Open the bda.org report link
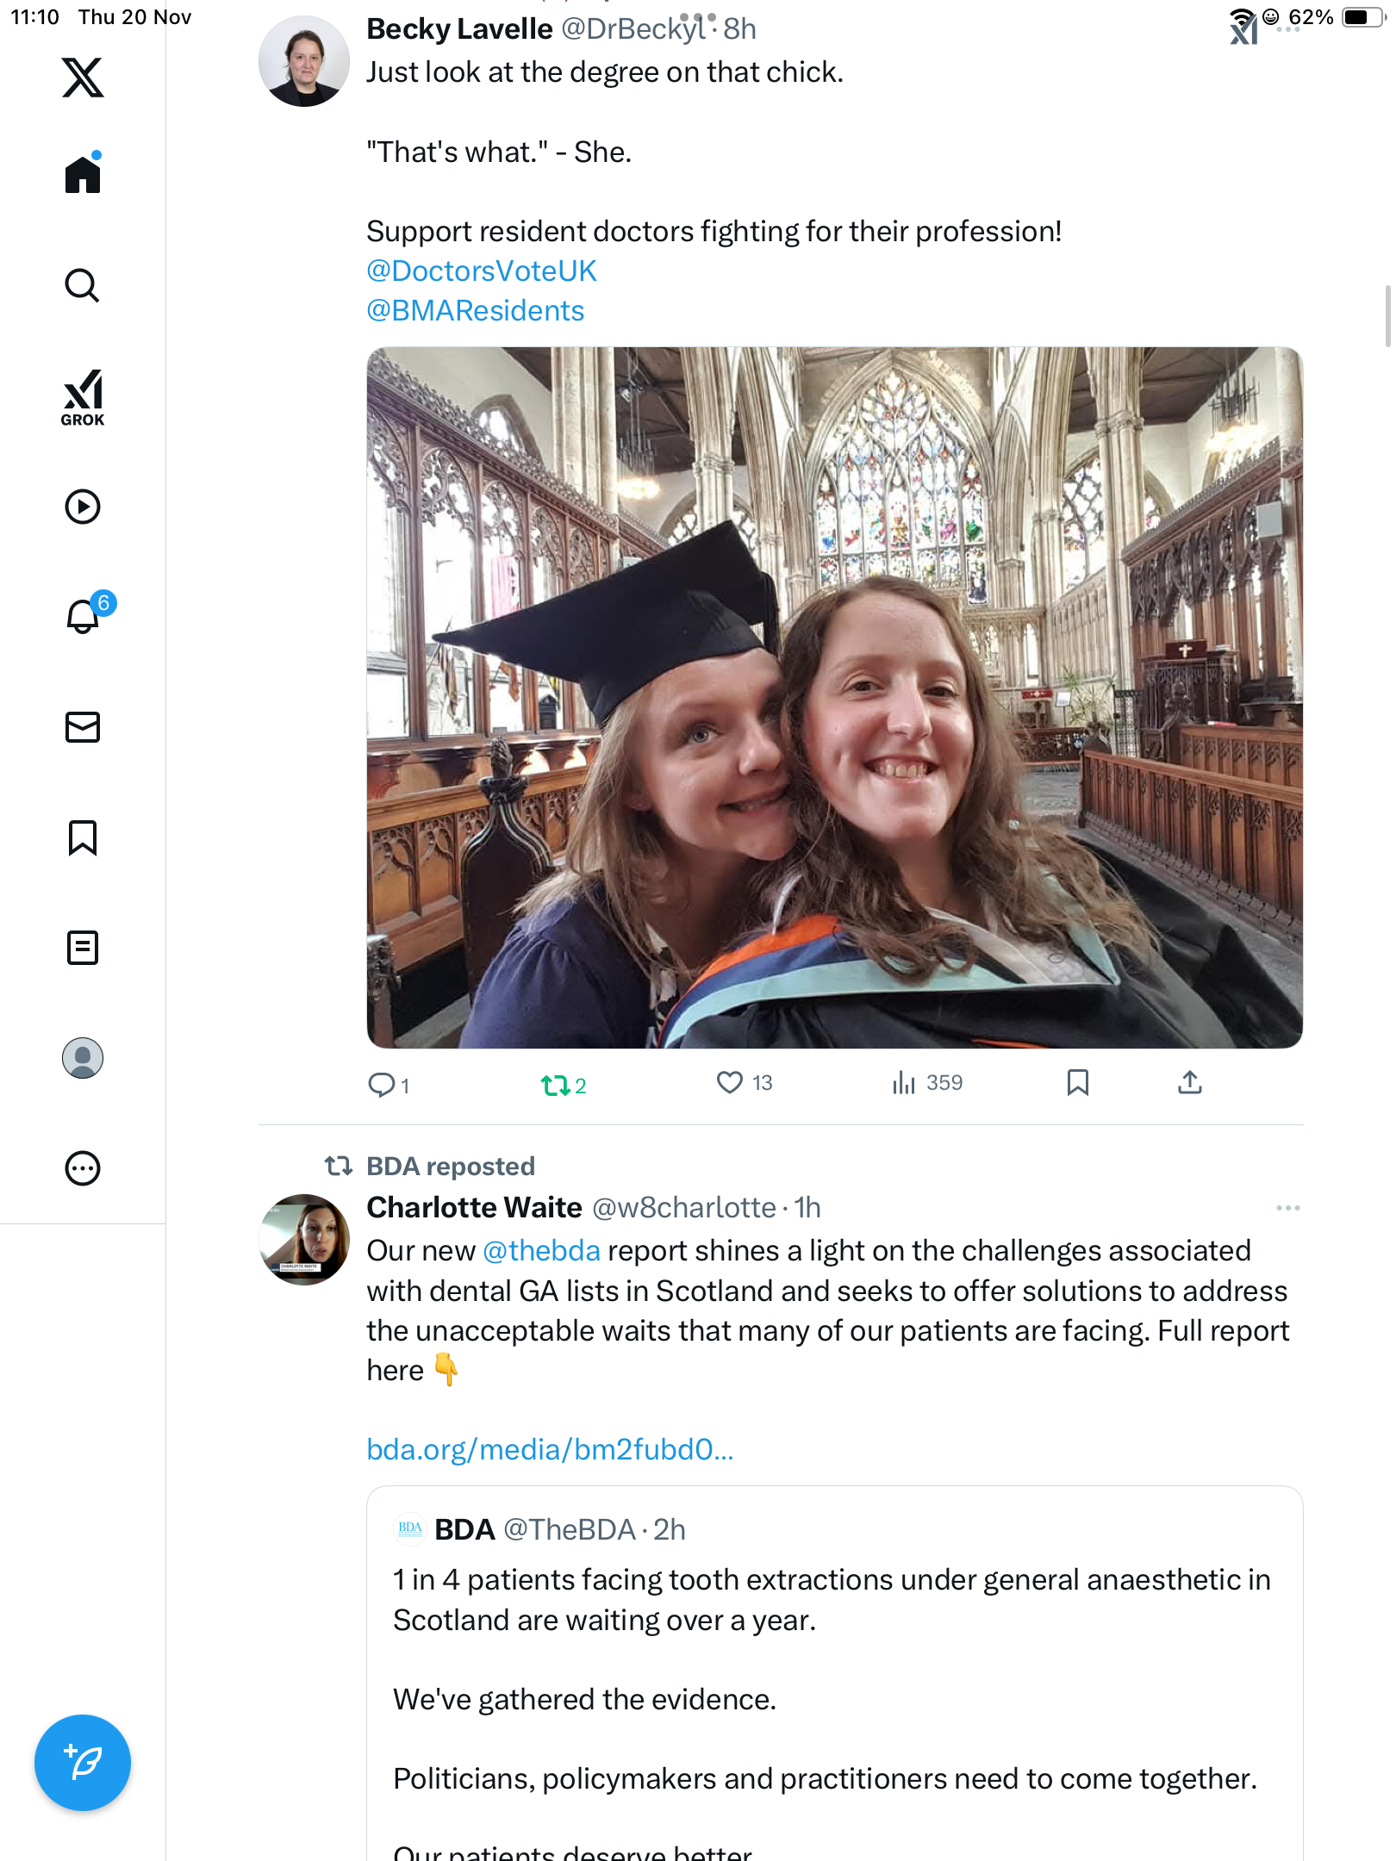This screenshot has height=1861, width=1396. (550, 1449)
